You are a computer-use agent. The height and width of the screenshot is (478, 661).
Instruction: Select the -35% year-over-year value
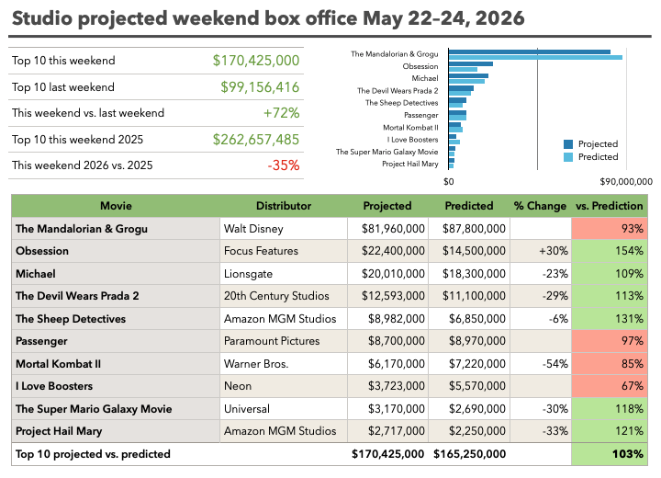(284, 165)
